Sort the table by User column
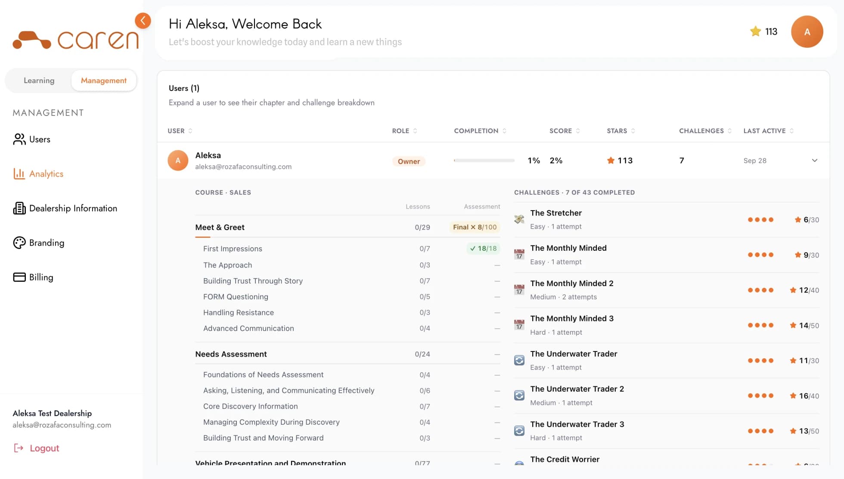Viewport: 844px width, 479px height. [x=180, y=131]
